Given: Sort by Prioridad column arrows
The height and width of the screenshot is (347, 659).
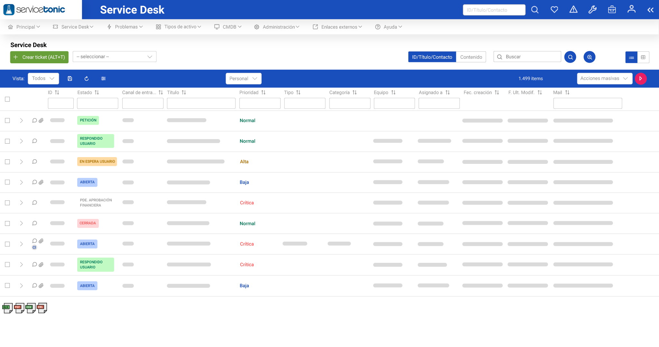Looking at the screenshot, I should tap(263, 93).
